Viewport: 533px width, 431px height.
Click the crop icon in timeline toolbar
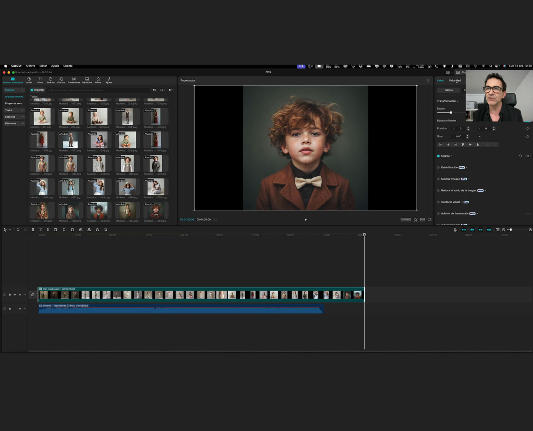click(x=106, y=230)
